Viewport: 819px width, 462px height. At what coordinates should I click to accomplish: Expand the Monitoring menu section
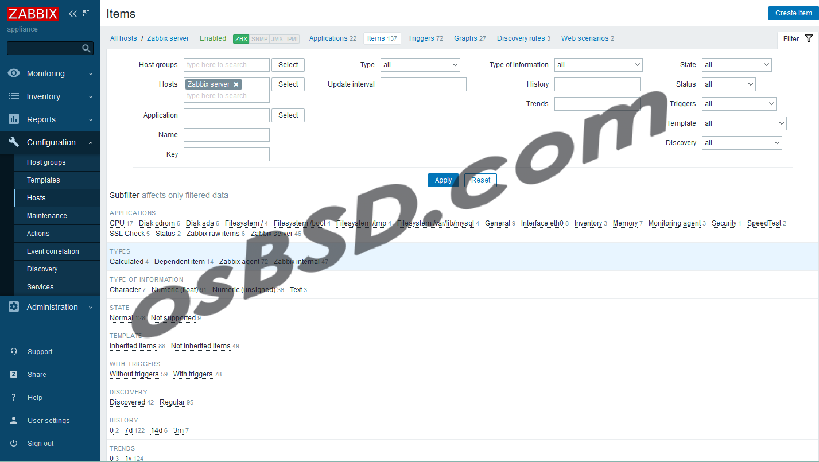(50, 73)
